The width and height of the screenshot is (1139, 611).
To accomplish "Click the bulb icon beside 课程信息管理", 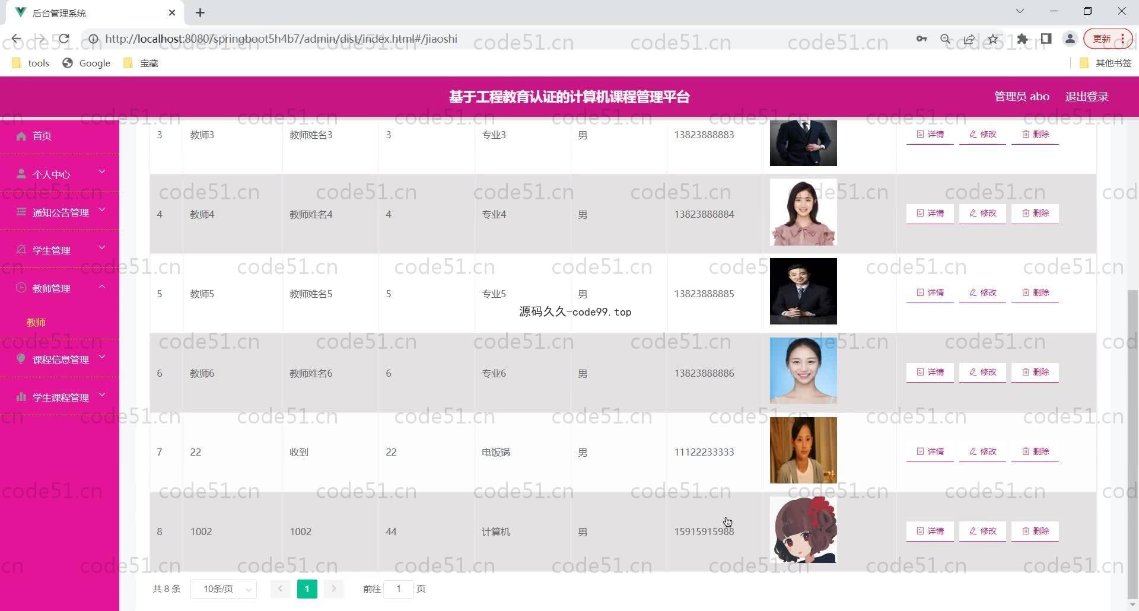I will 21,359.
